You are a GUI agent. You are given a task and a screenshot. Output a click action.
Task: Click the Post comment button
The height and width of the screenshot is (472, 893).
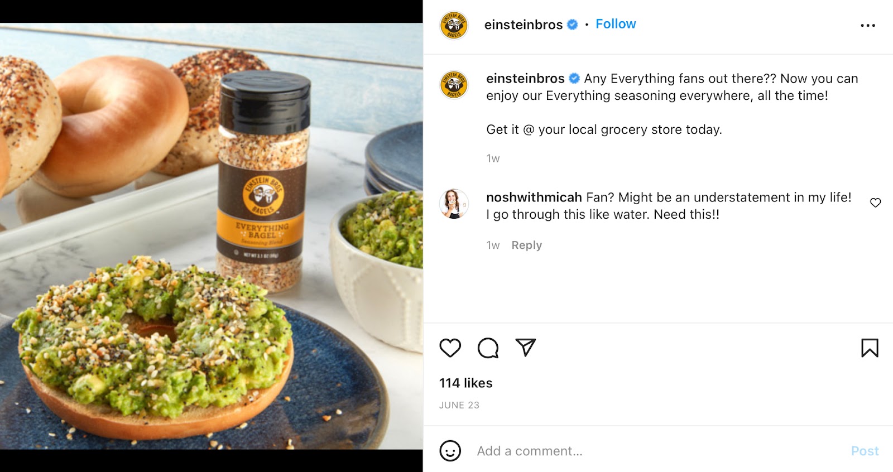865,451
